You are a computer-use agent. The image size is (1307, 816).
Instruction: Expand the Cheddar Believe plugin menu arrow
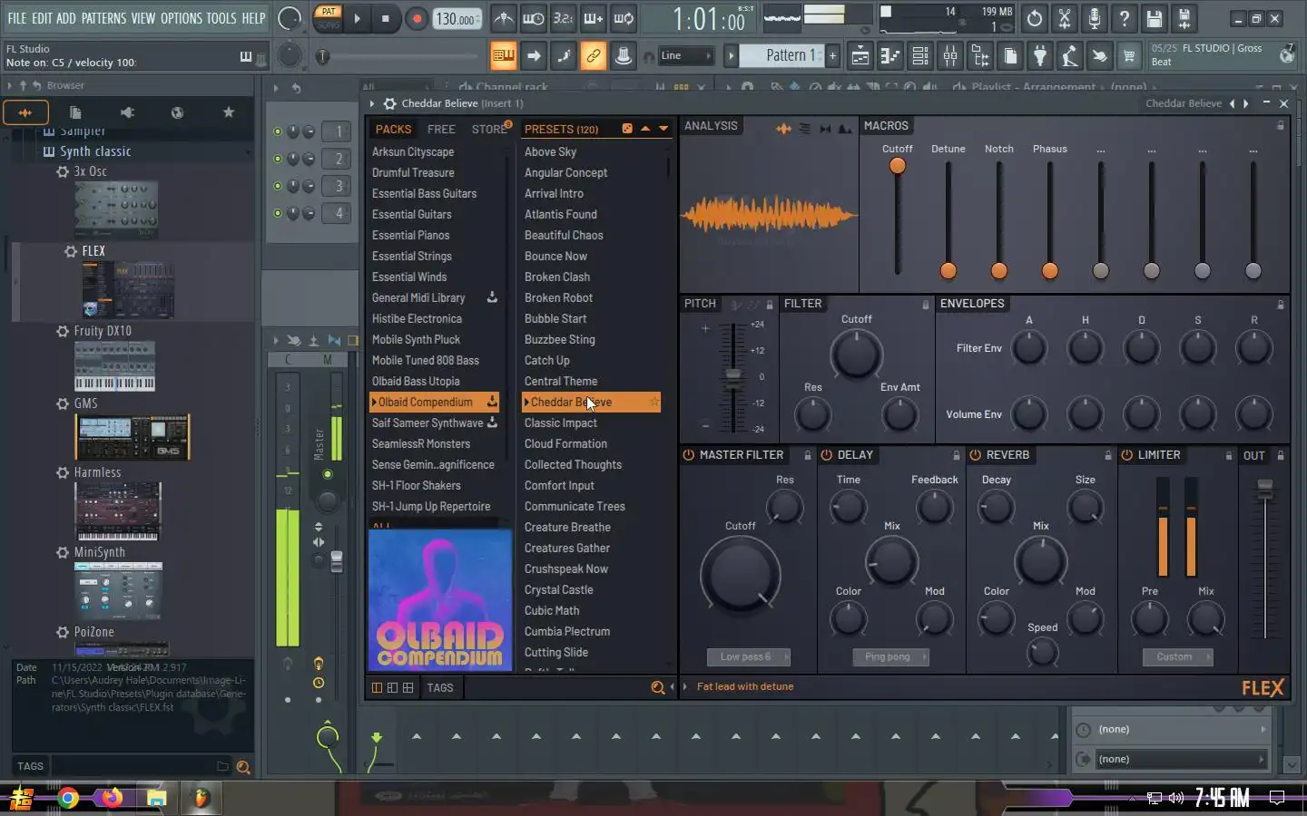372,103
